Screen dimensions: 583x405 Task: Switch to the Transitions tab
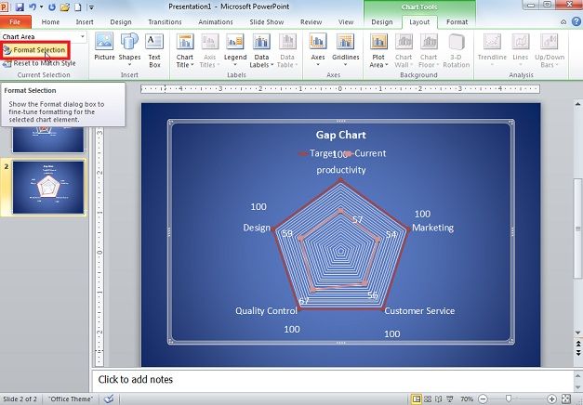coord(165,22)
